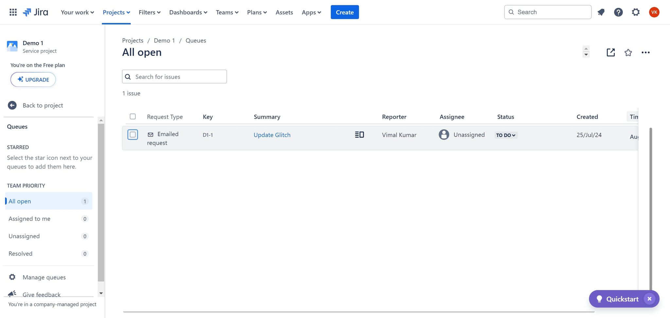Open notifications via the megaphone icon
Screen dimensions: 670x318
tap(601, 12)
